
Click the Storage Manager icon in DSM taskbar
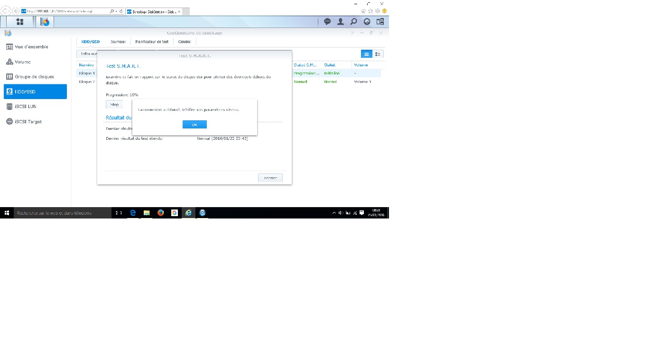tap(45, 21)
